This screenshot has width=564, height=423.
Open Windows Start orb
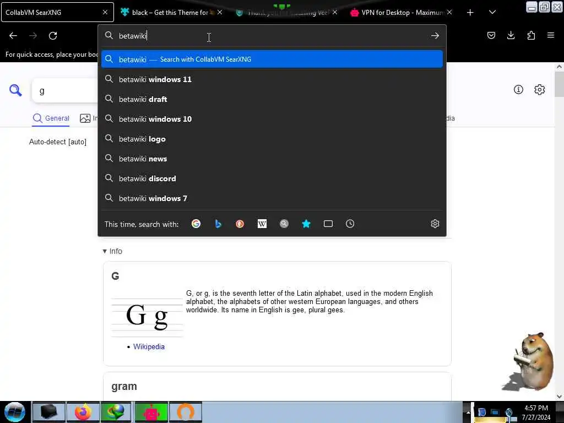[x=15, y=412]
